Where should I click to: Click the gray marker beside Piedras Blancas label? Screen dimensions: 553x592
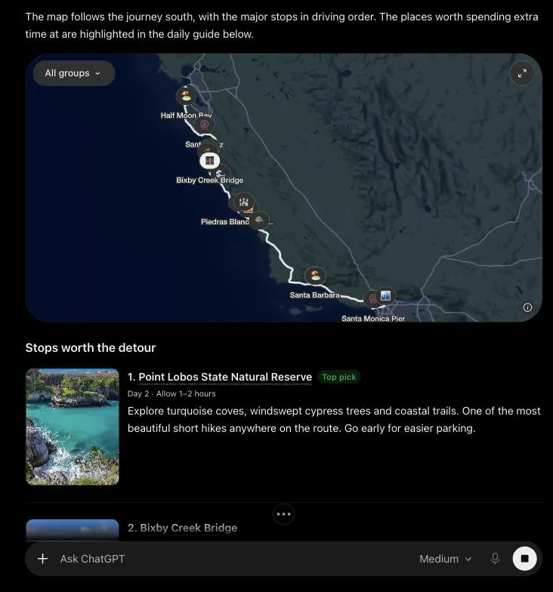pyautogui.click(x=259, y=220)
